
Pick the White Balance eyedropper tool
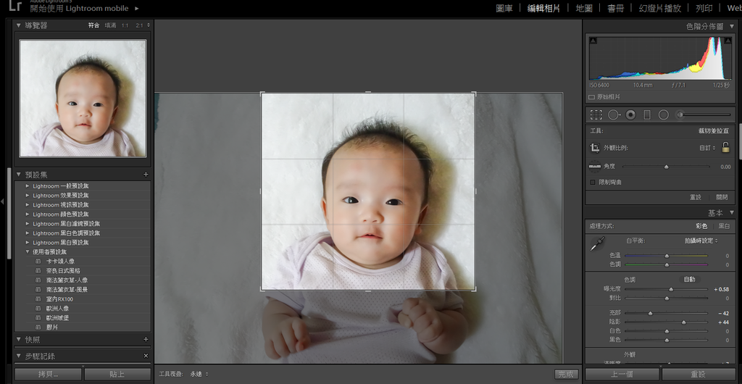pos(597,243)
